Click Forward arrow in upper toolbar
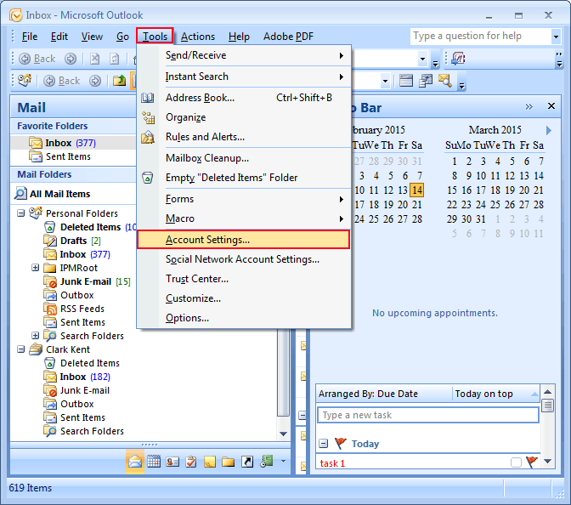571x505 pixels. pos(71,59)
